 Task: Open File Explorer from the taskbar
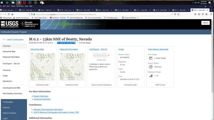point(13,3)
